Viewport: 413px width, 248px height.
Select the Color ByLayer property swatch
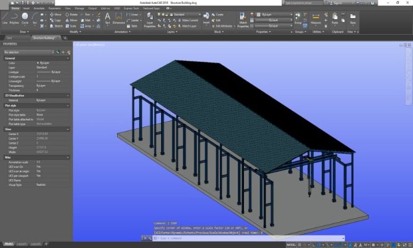point(39,63)
